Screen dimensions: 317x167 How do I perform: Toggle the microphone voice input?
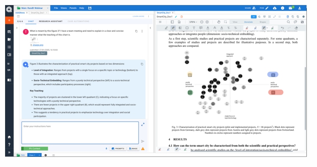click(x=107, y=148)
